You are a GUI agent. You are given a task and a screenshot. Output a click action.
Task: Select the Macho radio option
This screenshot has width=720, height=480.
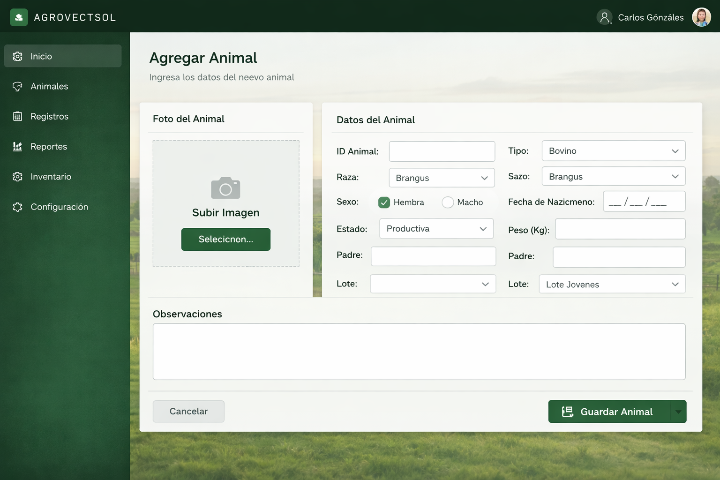(448, 202)
